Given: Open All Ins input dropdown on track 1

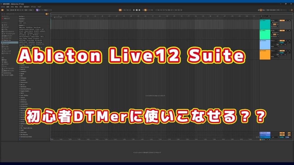Looking at the screenshot, I should [275, 20].
